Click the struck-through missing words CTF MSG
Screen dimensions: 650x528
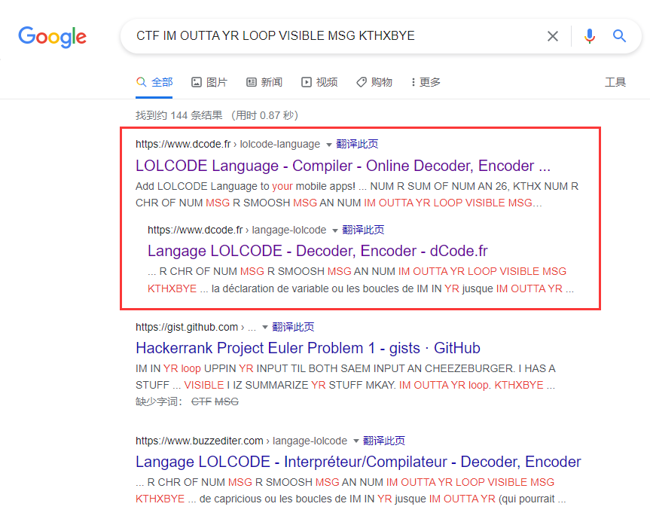pyautogui.click(x=215, y=401)
